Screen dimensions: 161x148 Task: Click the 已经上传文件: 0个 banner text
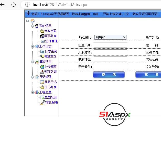pos(116,14)
